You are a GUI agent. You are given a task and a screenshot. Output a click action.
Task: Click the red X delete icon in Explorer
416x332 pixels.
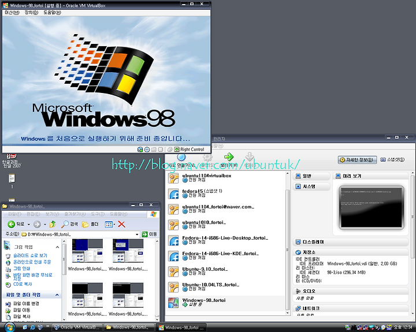[x=121, y=225]
